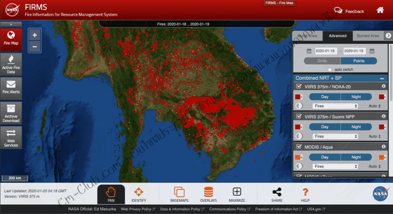
Task: Switch to the Advanced tab
Action: pyautogui.click(x=337, y=36)
